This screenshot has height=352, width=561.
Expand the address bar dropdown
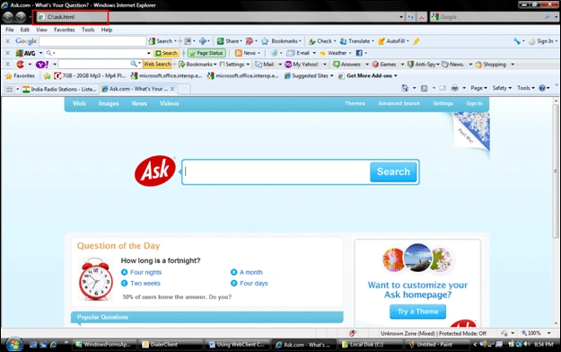coord(401,17)
